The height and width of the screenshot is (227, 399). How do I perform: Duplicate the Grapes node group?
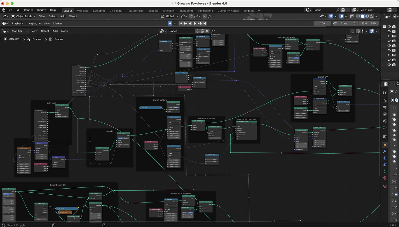click(x=203, y=31)
